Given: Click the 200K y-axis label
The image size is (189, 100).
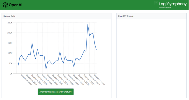Looking at the screenshot, I should pyautogui.click(x=10, y=33).
